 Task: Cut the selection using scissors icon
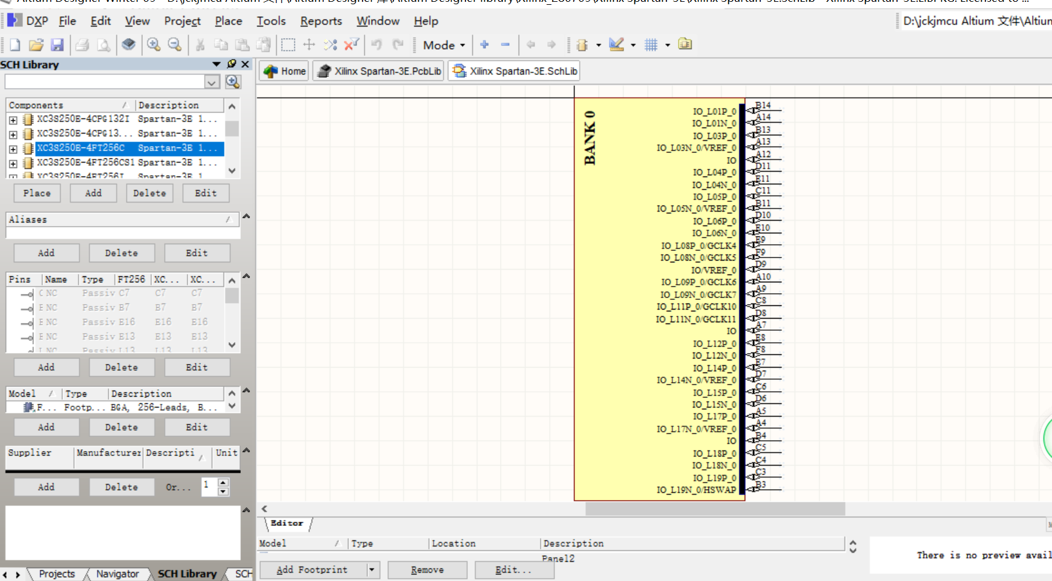coord(200,45)
